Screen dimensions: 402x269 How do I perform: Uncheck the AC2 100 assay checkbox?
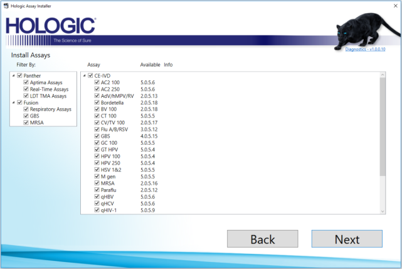pyautogui.click(x=97, y=82)
